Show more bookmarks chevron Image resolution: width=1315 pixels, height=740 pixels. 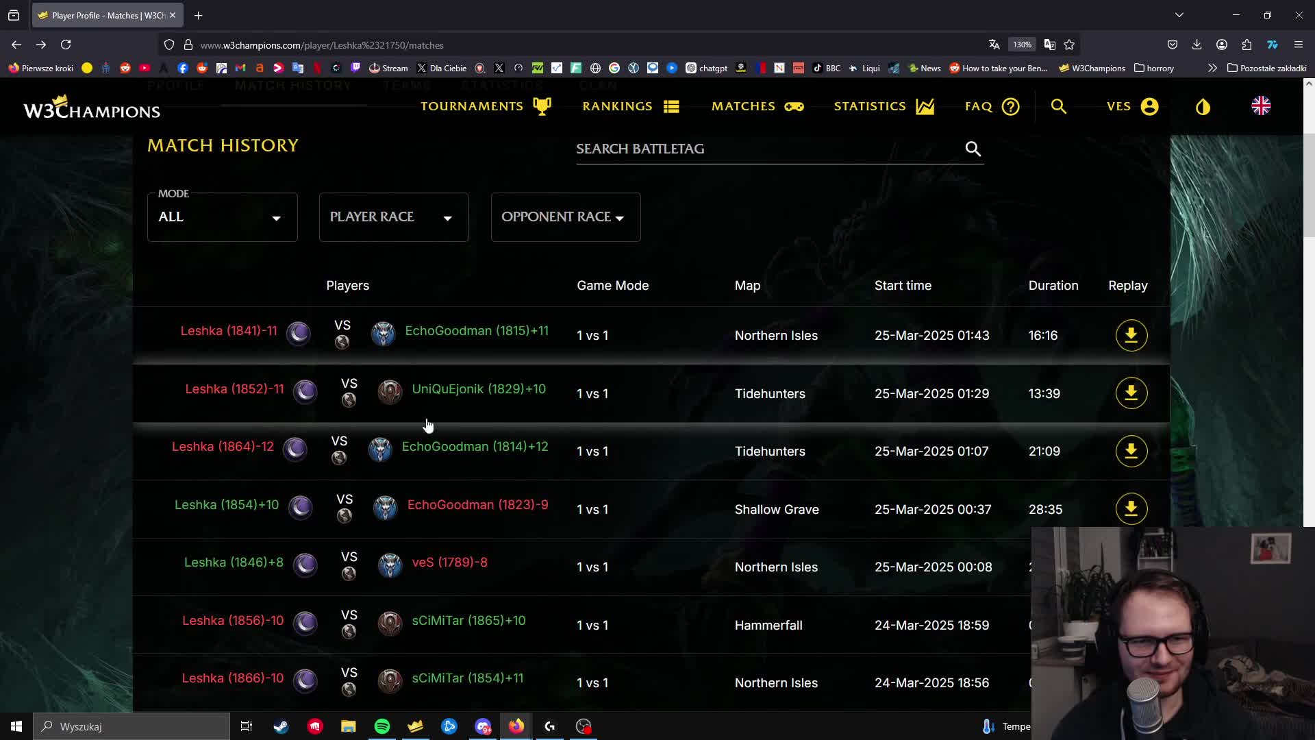pos(1212,68)
